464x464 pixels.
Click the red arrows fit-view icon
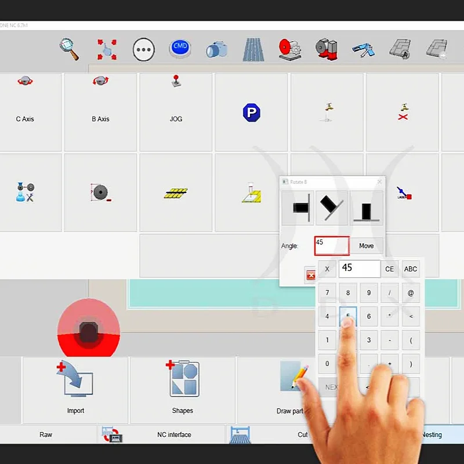point(107,49)
